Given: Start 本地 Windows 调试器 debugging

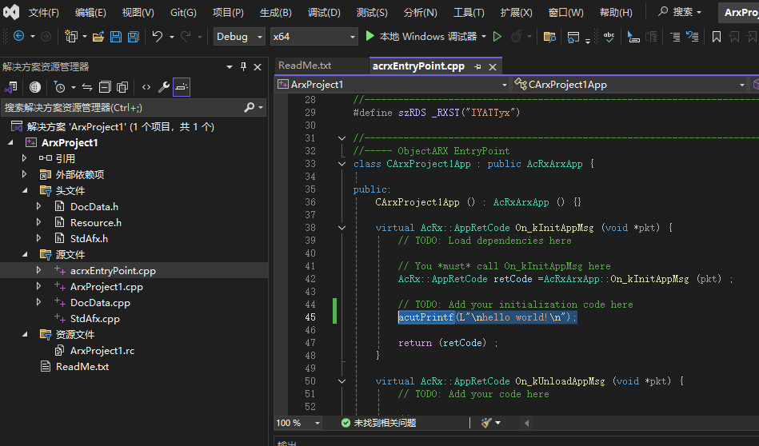Looking at the screenshot, I should (x=420, y=37).
